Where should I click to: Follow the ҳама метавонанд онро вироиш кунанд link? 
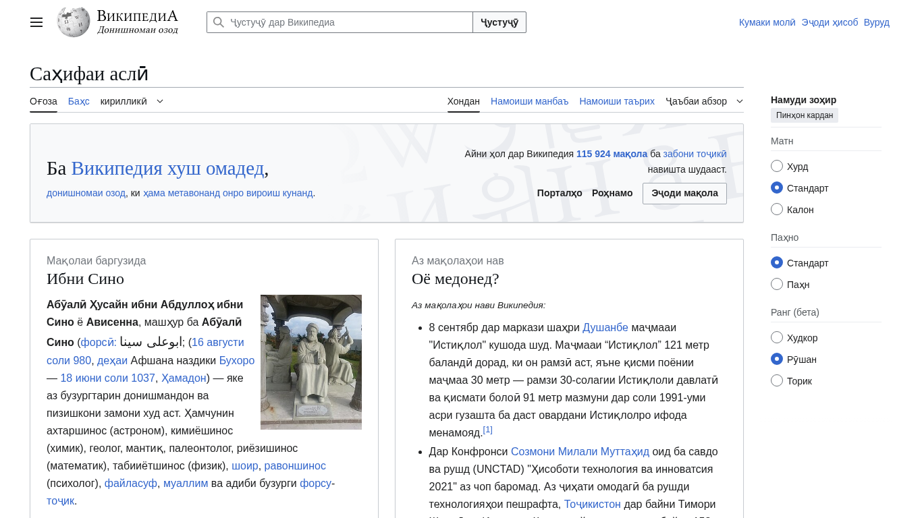[228, 193]
